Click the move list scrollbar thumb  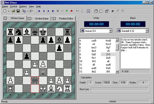click(117, 47)
